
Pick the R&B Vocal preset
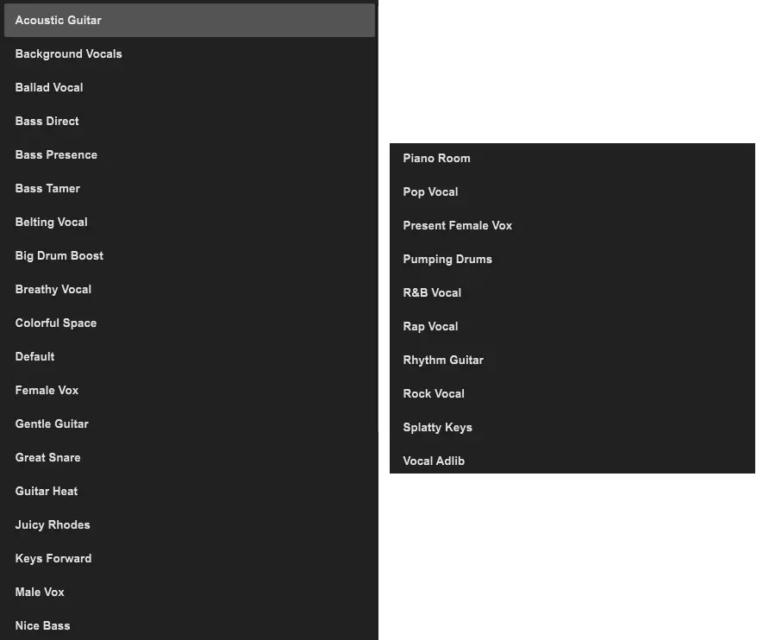click(432, 292)
